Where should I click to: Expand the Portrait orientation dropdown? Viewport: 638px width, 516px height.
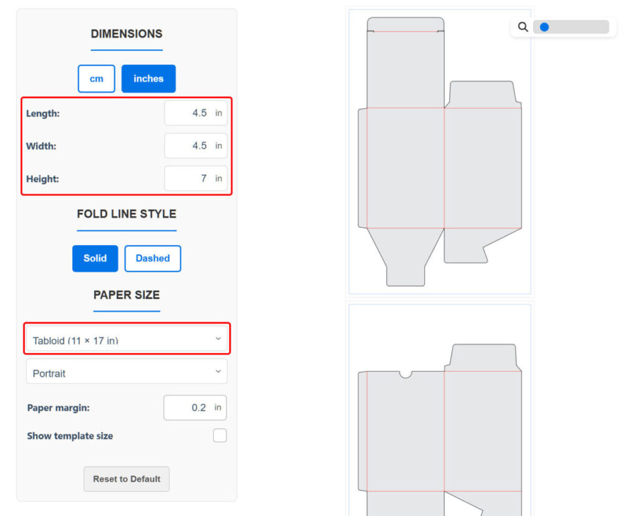click(126, 373)
